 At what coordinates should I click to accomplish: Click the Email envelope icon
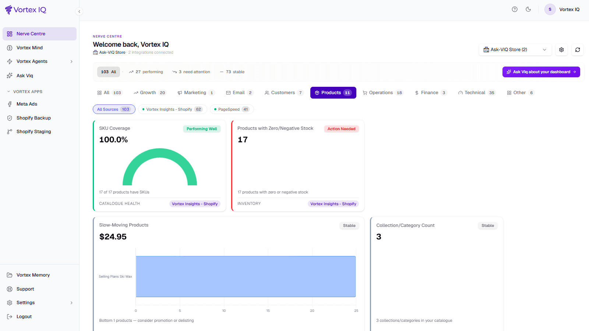click(228, 93)
